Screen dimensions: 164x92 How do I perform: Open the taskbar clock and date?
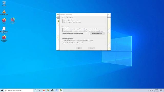pyautogui.click(x=157, y=90)
